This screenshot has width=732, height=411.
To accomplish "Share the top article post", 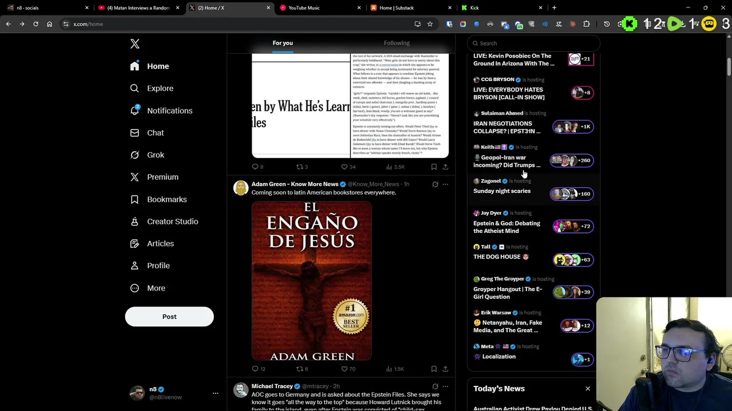I will (x=445, y=167).
